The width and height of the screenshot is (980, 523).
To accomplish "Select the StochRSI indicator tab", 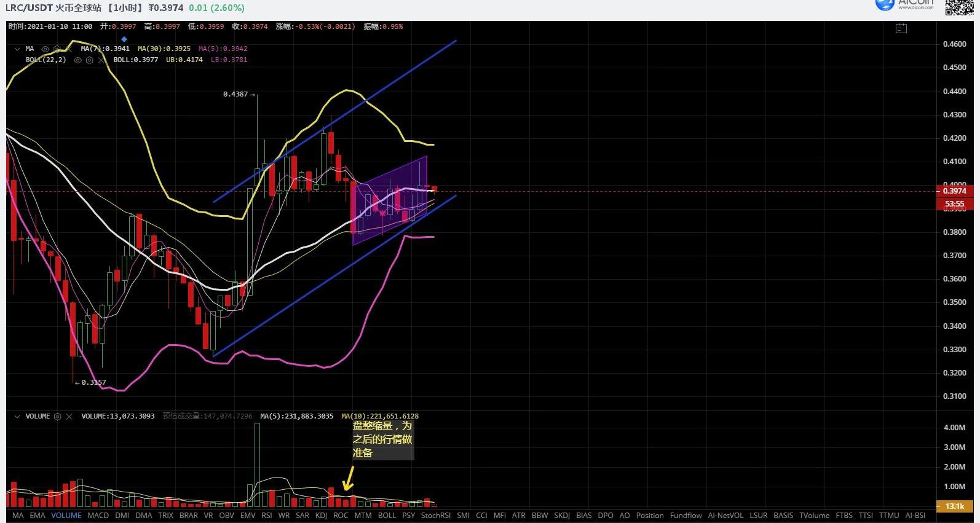I will (435, 516).
